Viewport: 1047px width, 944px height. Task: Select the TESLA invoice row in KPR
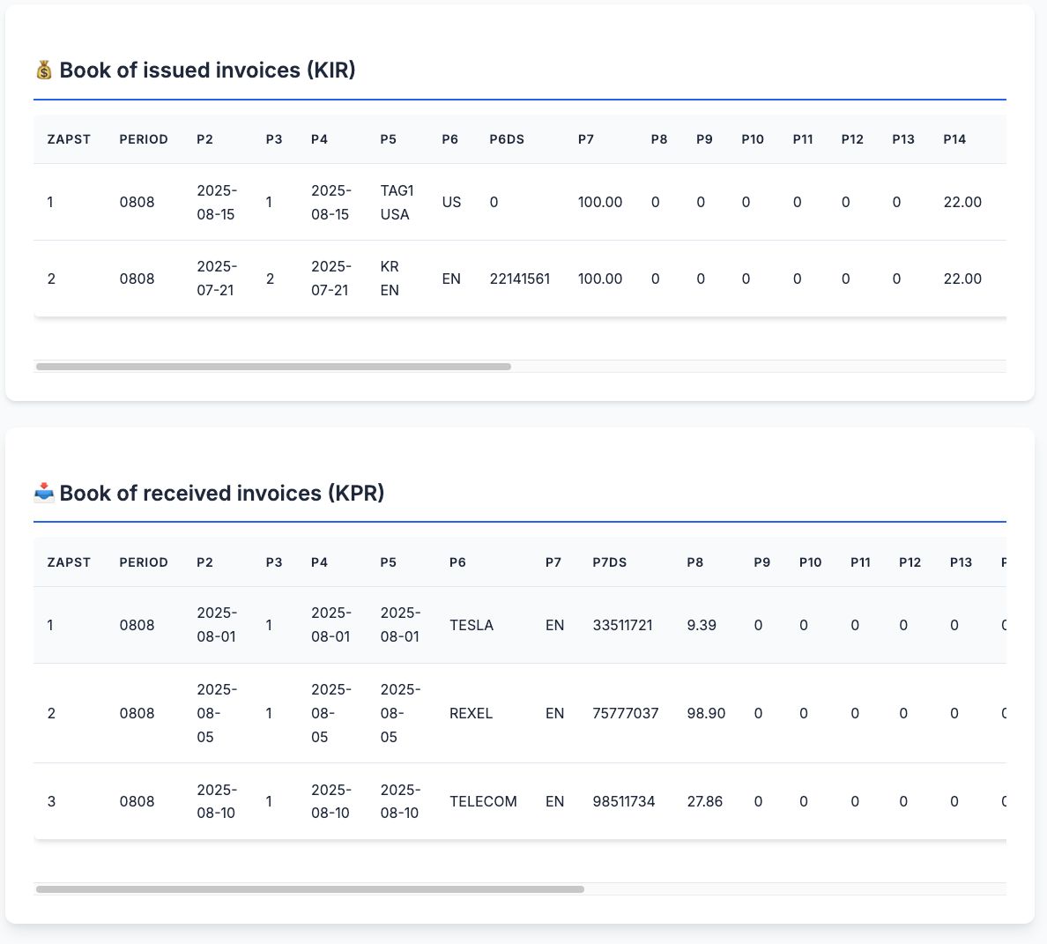[353, 625]
